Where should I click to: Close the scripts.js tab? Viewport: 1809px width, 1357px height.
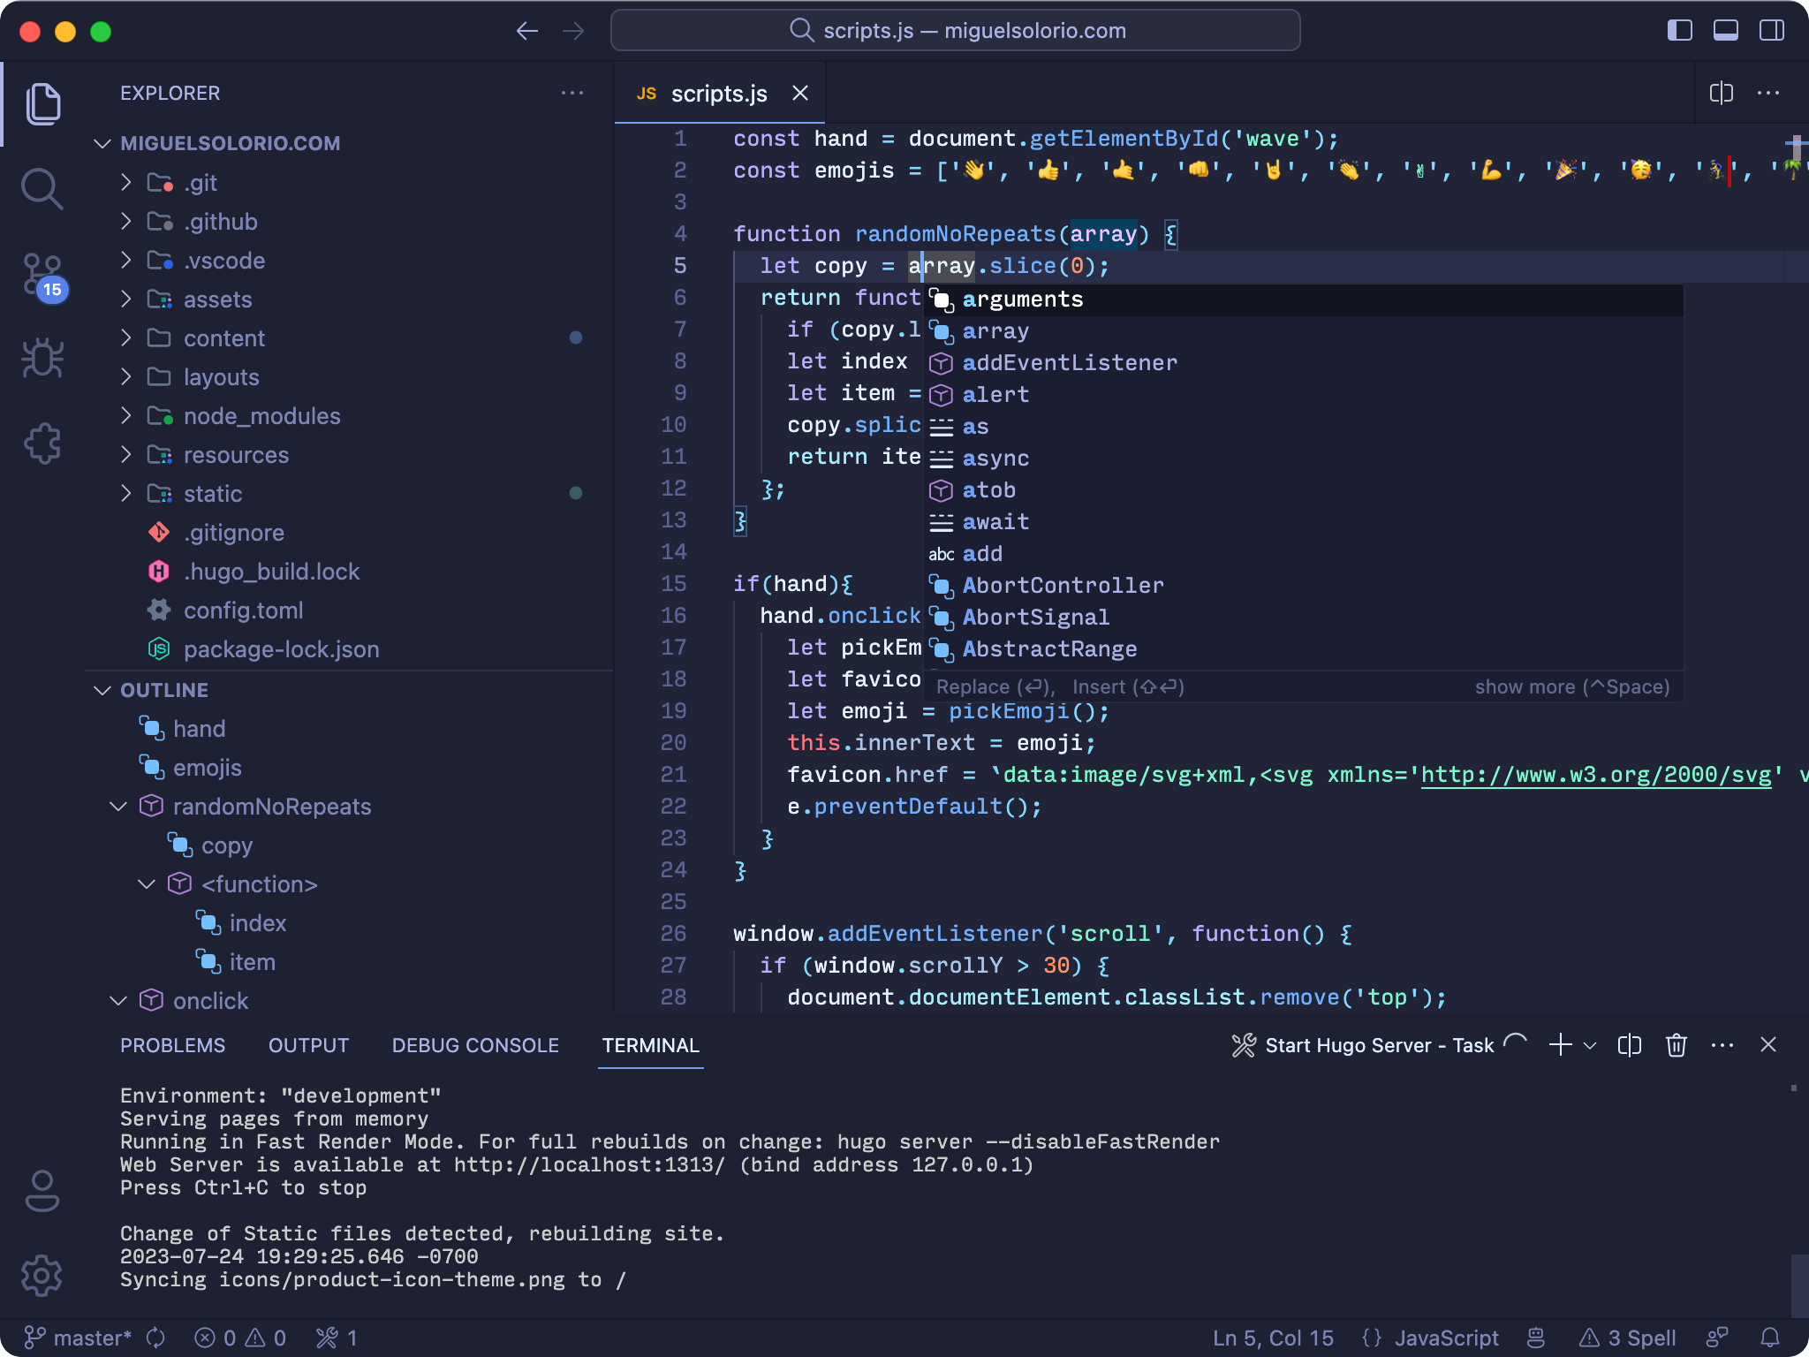pos(800,93)
